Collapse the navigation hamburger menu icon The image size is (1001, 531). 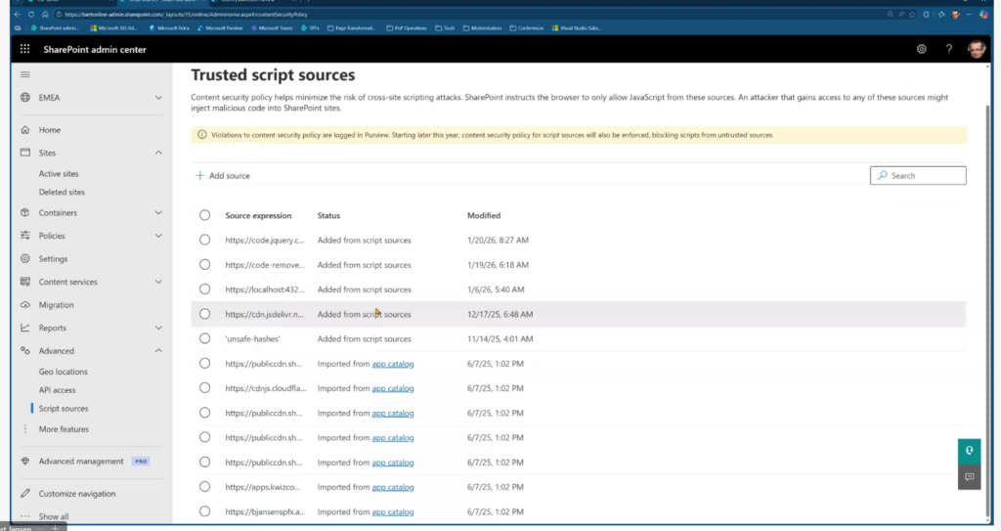pyautogui.click(x=25, y=74)
